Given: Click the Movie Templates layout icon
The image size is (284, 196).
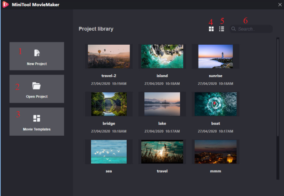Looking at the screenshot, I should coord(37,118).
